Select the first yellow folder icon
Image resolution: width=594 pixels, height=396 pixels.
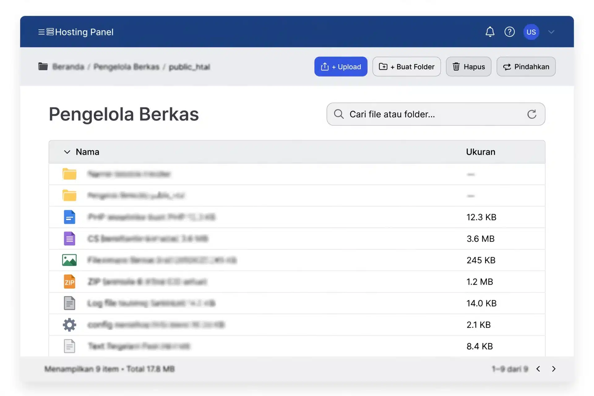tap(69, 174)
